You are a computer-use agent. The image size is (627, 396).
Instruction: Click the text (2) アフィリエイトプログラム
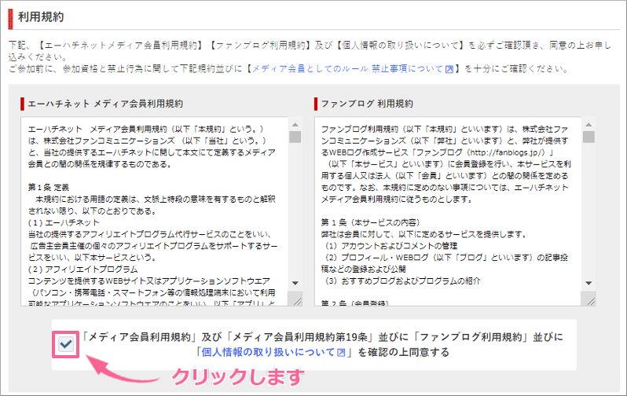(x=82, y=269)
